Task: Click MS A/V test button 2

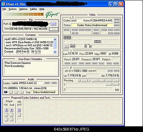Action: (x=19, y=115)
